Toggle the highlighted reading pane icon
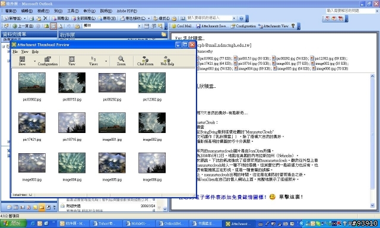Screen dimensions: 380x228 click(x=53, y=26)
